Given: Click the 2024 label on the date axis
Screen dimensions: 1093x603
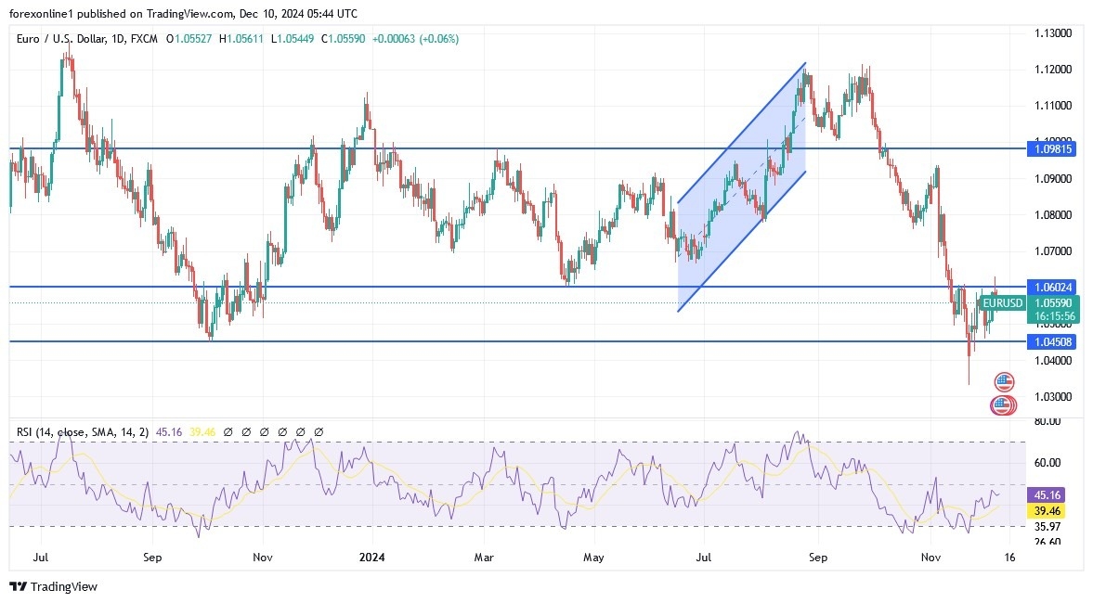Looking at the screenshot, I should pos(371,558).
